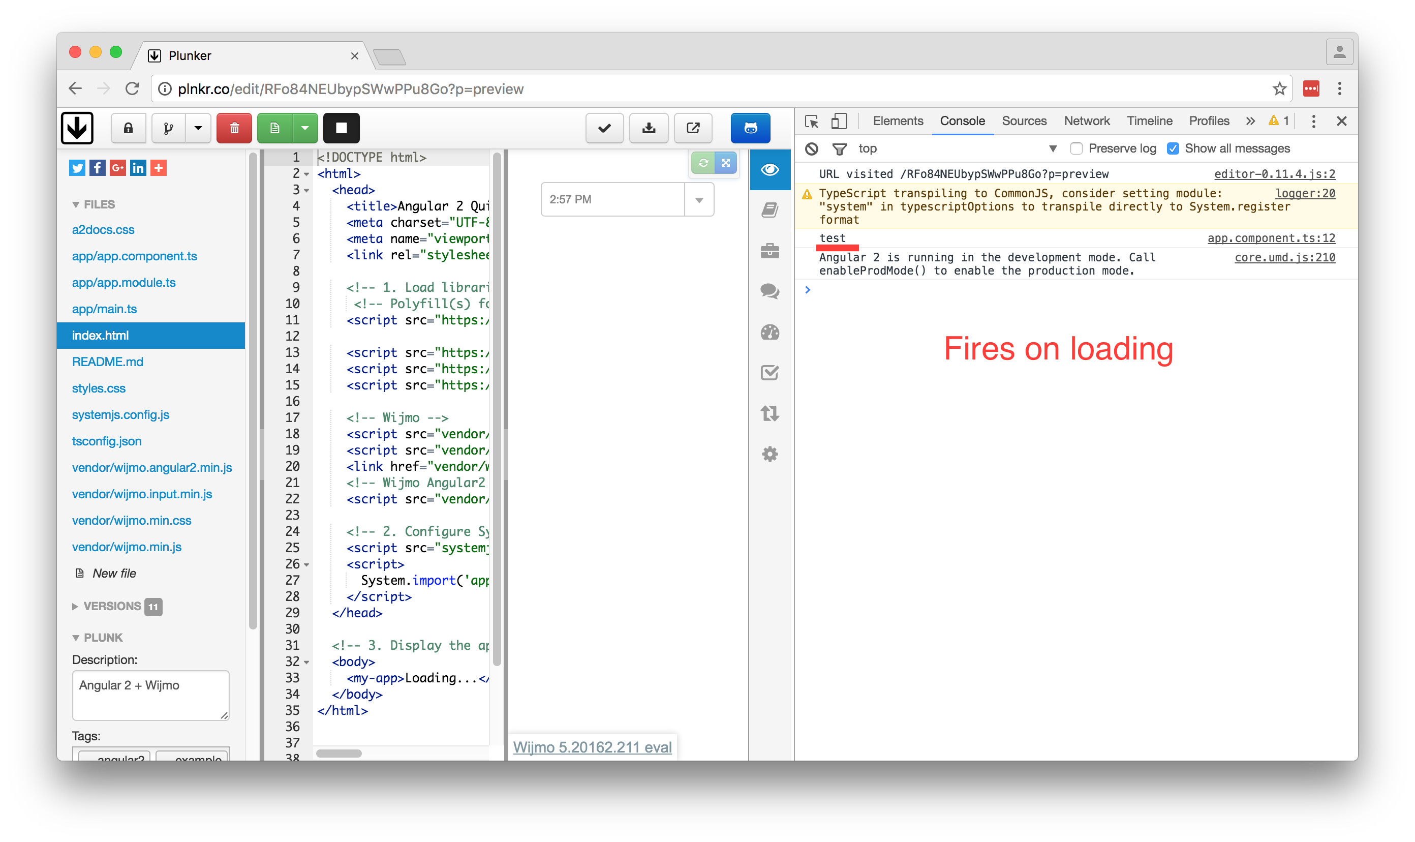
Task: Open preview in separate window icon
Action: coord(693,128)
